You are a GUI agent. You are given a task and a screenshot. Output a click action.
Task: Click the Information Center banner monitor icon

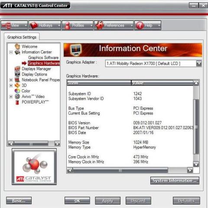pyautogui.click(x=76, y=50)
